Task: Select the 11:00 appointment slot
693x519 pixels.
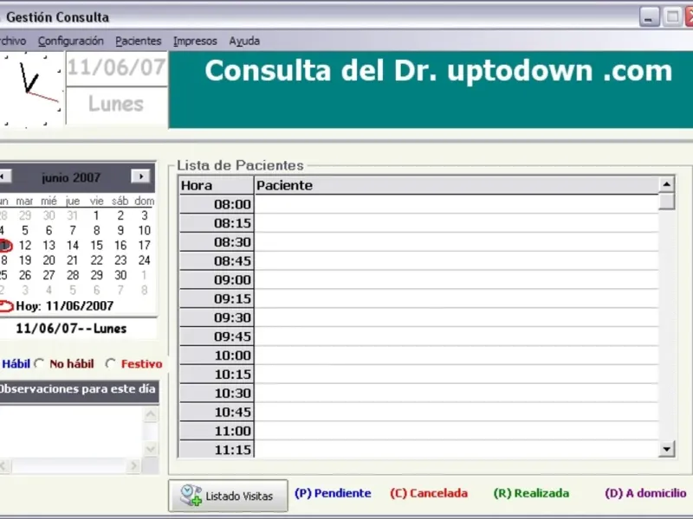Action: coord(217,431)
